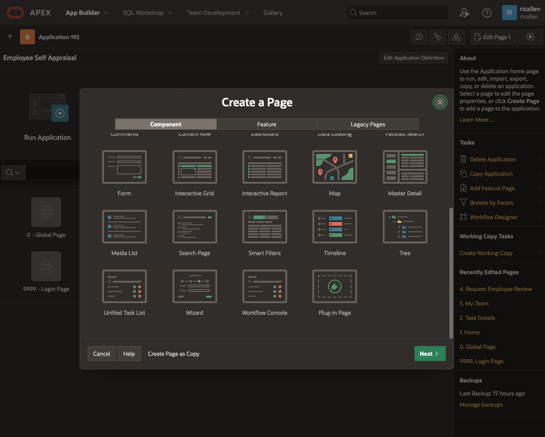Open recent page 4. Request Employee Review
Image resolution: width=545 pixels, height=437 pixels.
(496, 289)
